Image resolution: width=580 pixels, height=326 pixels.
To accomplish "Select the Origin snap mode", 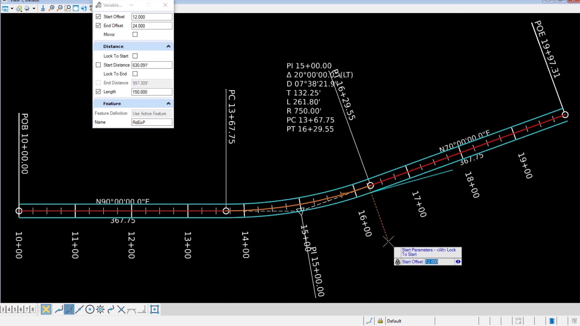I will (100, 310).
